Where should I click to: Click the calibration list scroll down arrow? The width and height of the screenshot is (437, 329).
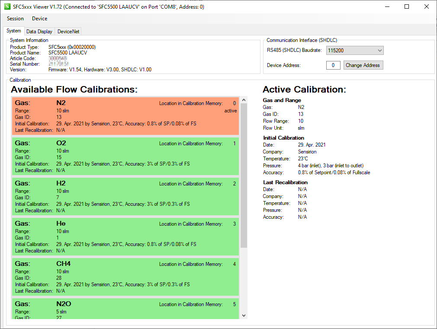coord(244,315)
